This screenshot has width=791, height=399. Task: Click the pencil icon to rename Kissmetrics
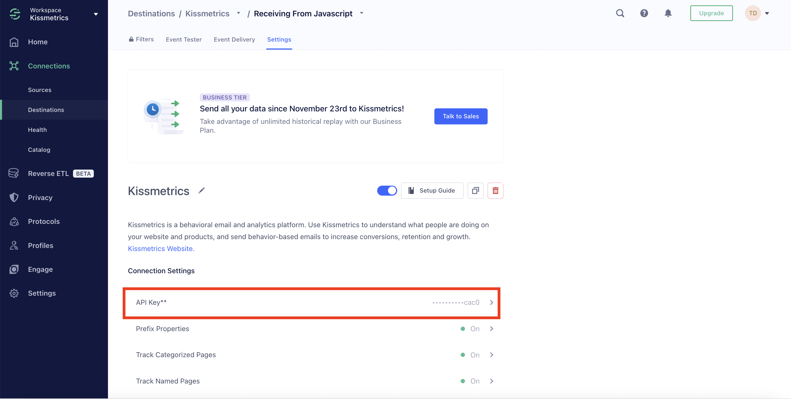(x=201, y=191)
